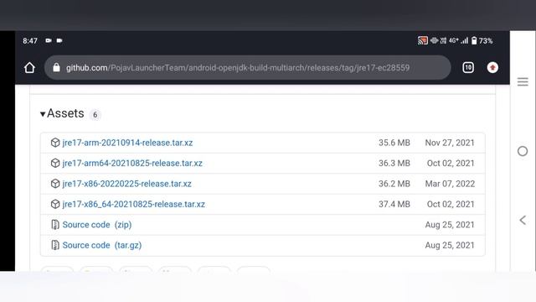Click the Aug 25, 2021 date in the zip row
536x302 pixels.
click(x=450, y=225)
